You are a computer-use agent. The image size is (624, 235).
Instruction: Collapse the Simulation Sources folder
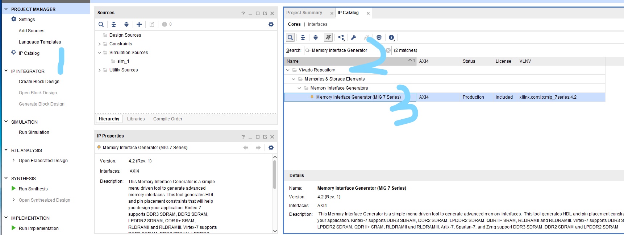100,53
